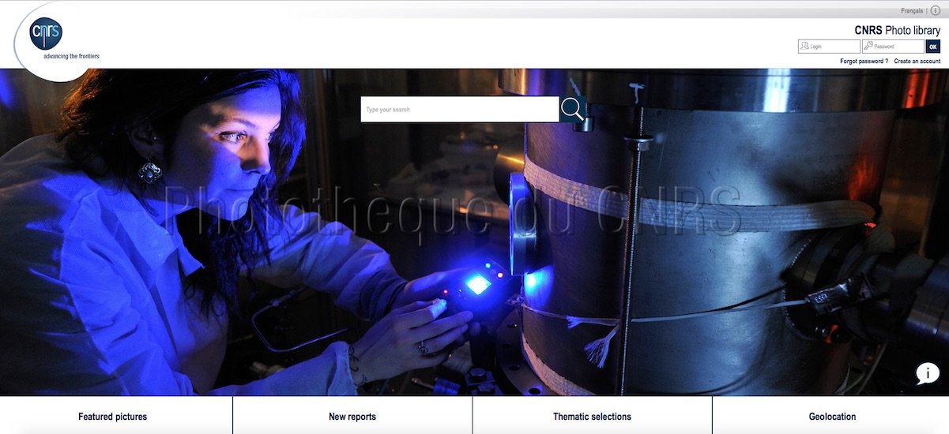
Task: Click the Create an account link
Action: 917,61
